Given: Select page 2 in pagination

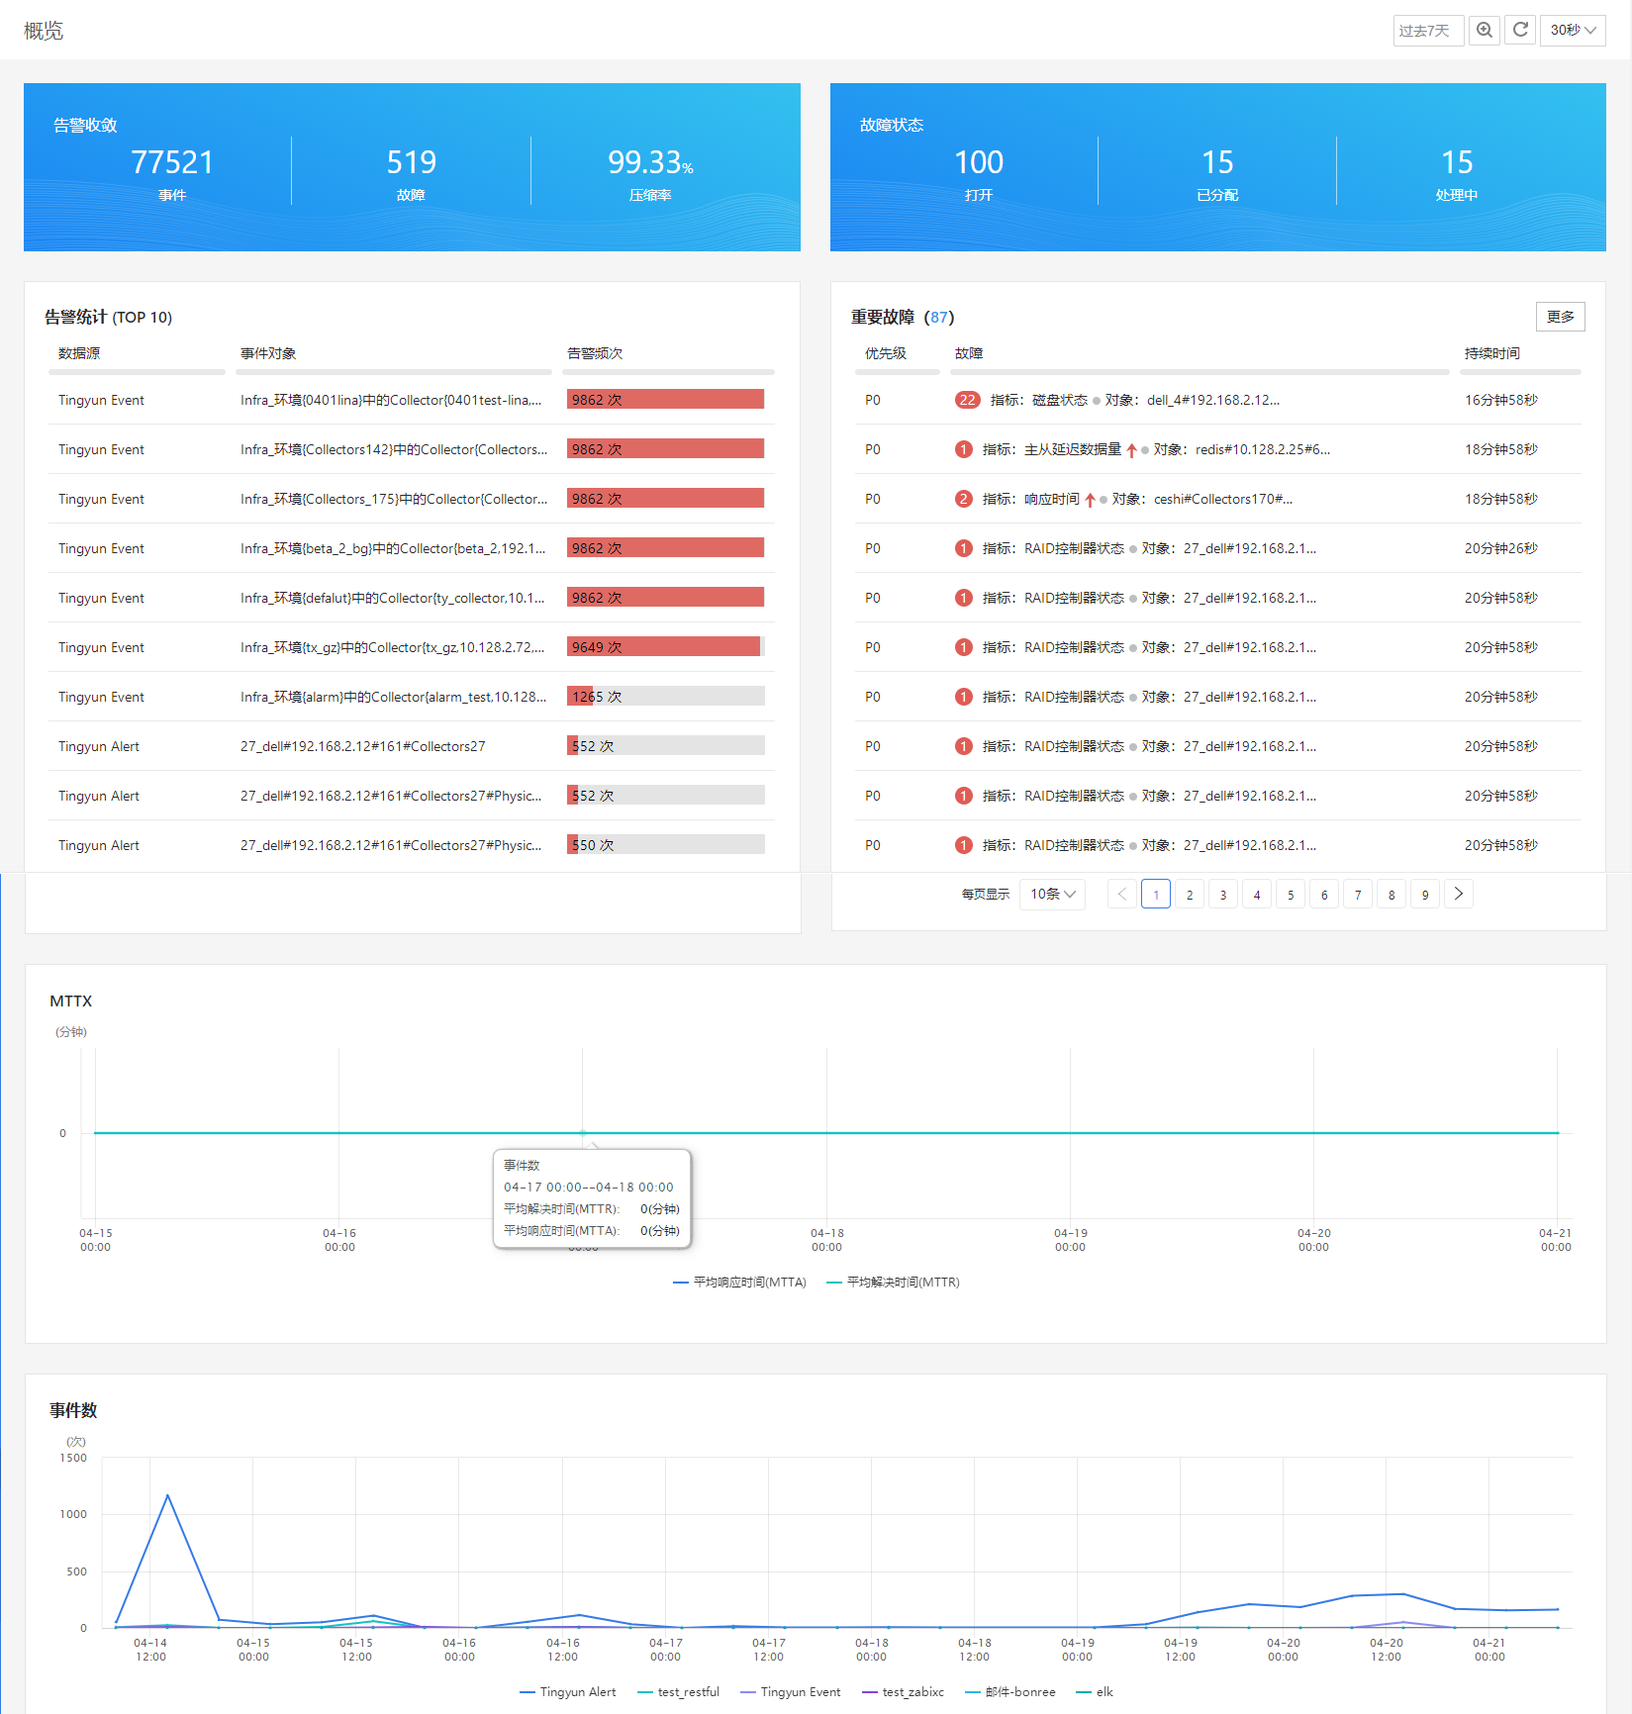Looking at the screenshot, I should 1189,895.
